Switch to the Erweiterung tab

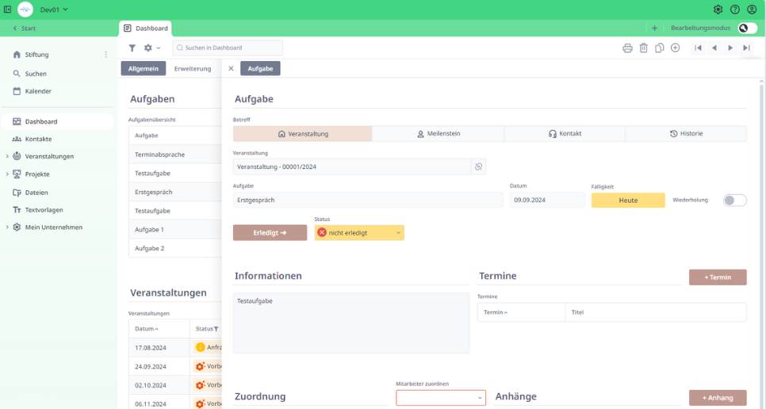(193, 69)
